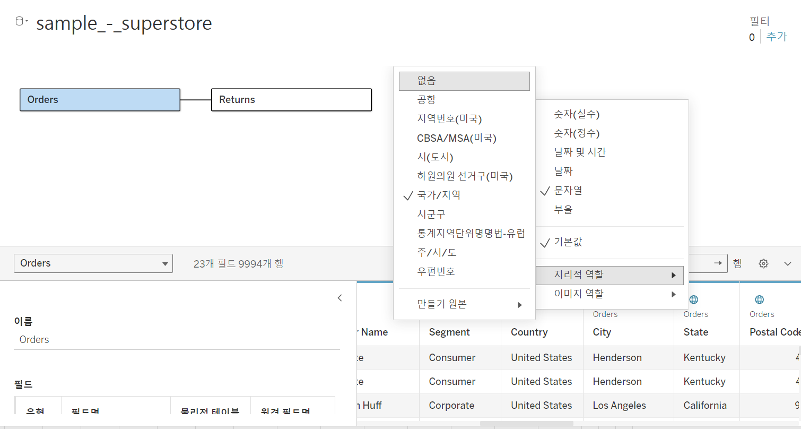Click the California cell
The image size is (801, 429).
[707, 405]
